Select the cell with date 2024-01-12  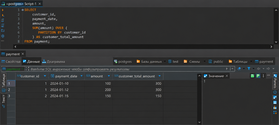tap(67, 90)
